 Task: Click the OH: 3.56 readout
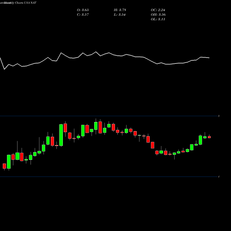click(x=158, y=15)
